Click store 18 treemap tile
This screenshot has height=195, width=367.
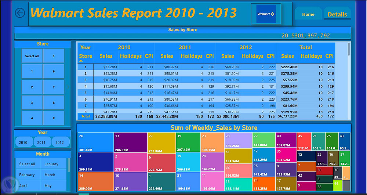click(x=238, y=184)
